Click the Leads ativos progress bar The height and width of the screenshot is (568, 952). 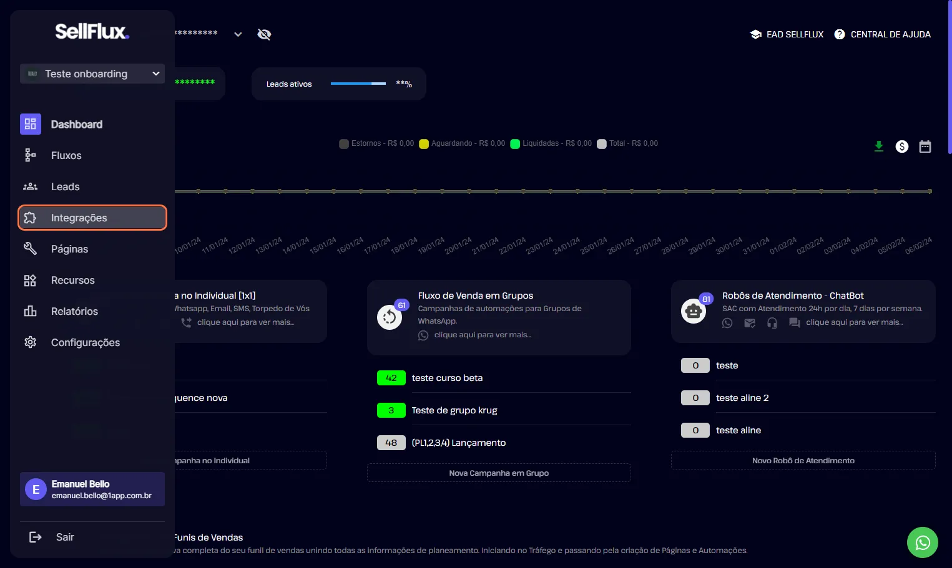tap(358, 84)
